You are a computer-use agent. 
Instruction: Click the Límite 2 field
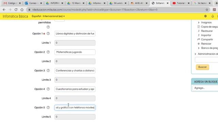pyautogui.click(x=75, y=61)
